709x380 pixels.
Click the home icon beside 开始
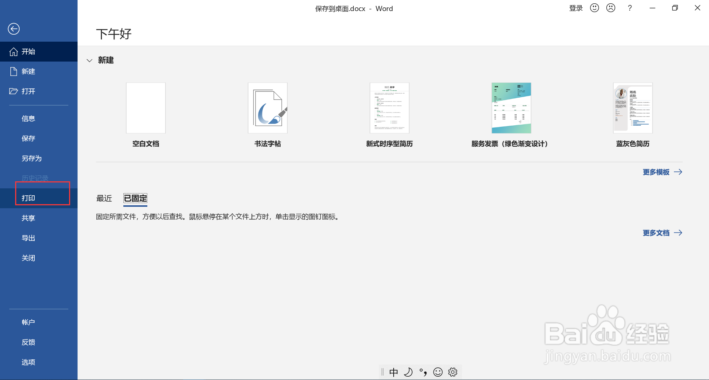14,52
